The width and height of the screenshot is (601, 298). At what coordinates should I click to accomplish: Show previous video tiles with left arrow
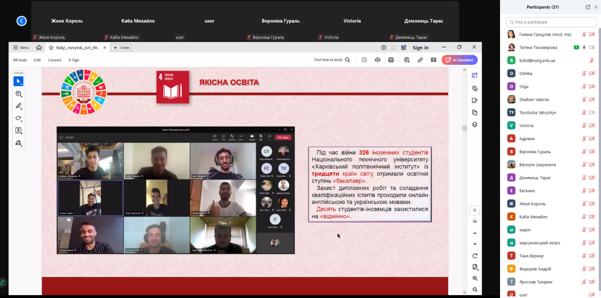coord(22,21)
